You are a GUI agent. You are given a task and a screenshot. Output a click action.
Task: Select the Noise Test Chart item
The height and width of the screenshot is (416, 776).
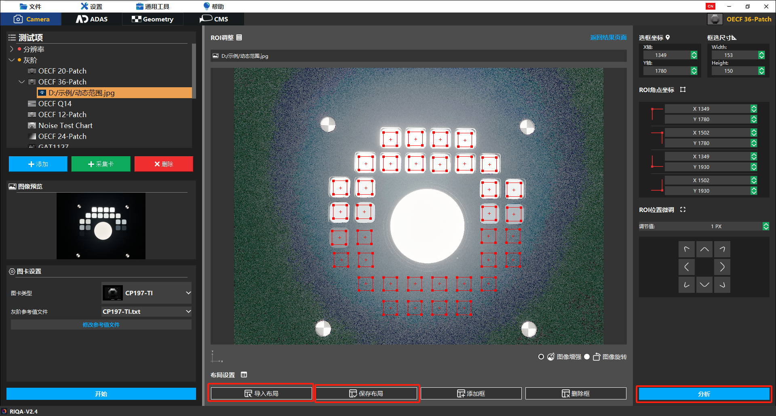click(65, 125)
